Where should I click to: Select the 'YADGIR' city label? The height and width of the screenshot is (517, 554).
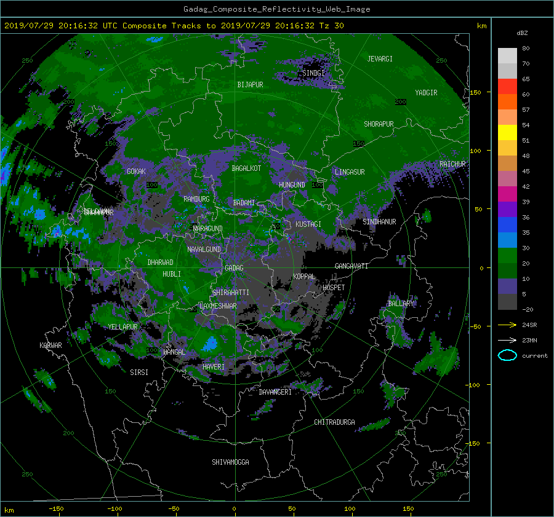click(x=426, y=93)
